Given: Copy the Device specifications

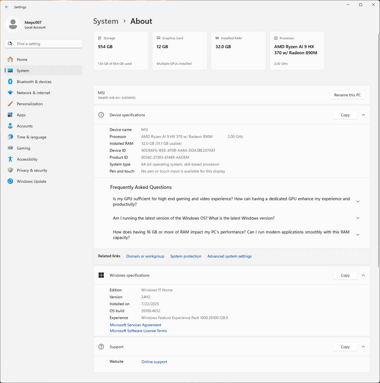Looking at the screenshot, I should [346, 115].
